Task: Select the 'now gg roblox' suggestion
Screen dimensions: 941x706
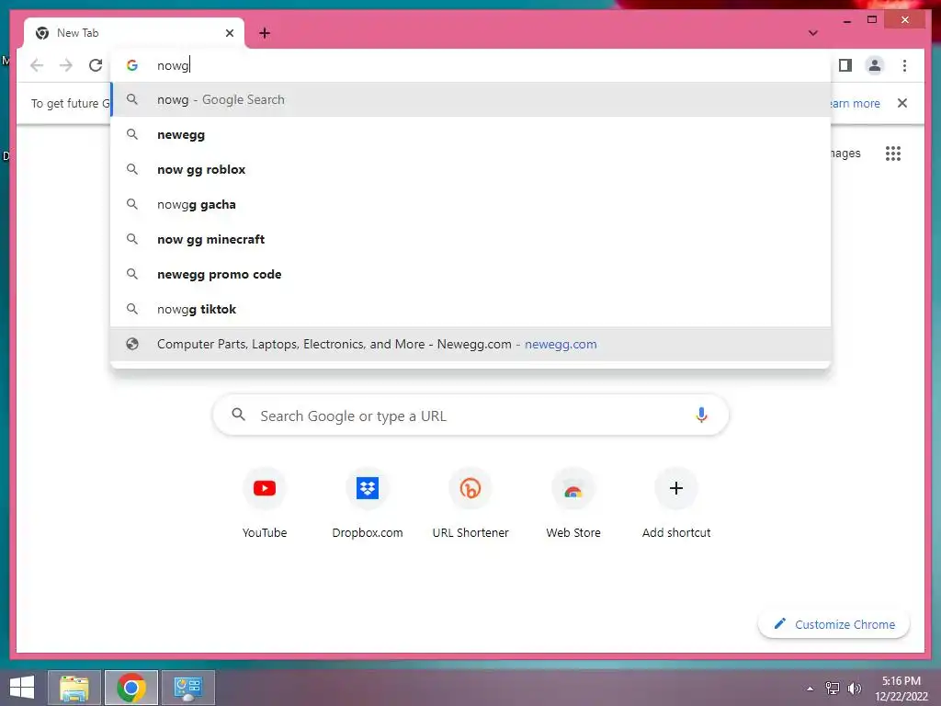Action: [471, 169]
